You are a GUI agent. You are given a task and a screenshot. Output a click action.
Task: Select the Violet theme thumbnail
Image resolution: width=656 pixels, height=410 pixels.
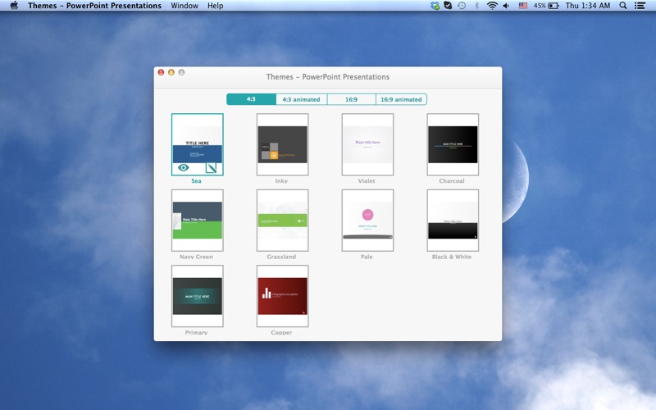coord(367,144)
